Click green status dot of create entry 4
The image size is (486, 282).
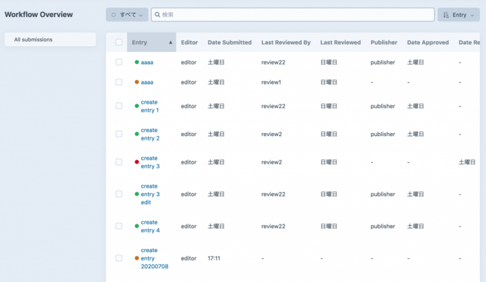[x=137, y=226]
